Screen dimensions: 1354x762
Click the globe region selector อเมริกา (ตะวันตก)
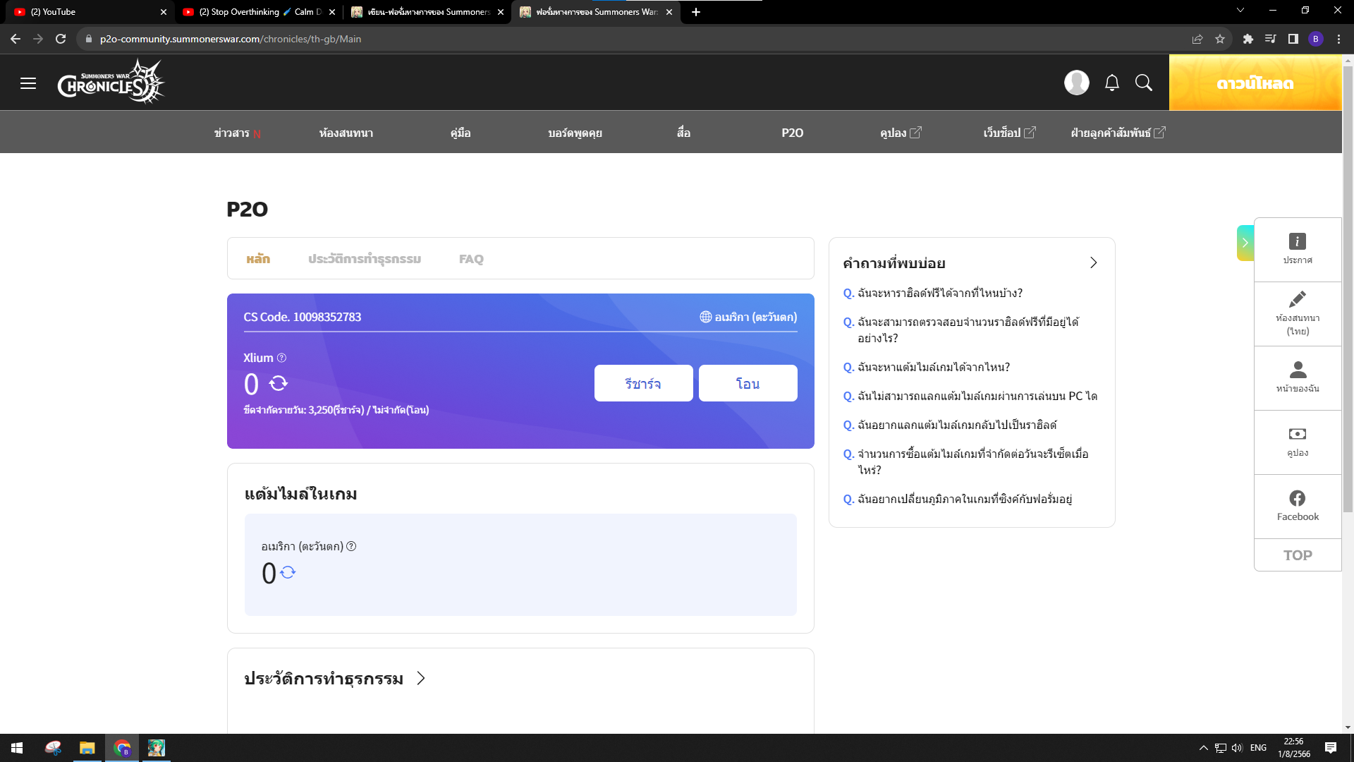[x=748, y=317]
